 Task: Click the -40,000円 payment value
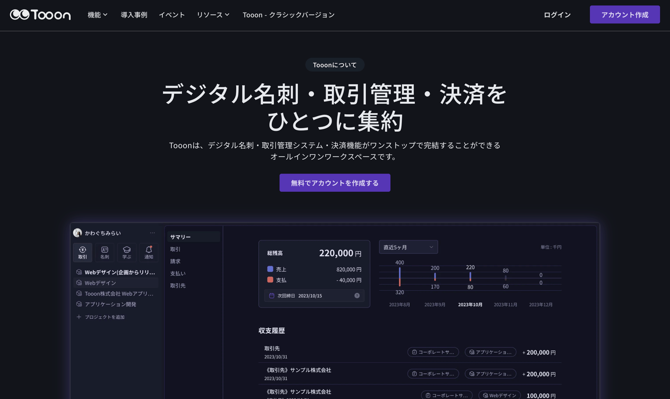(x=349, y=280)
